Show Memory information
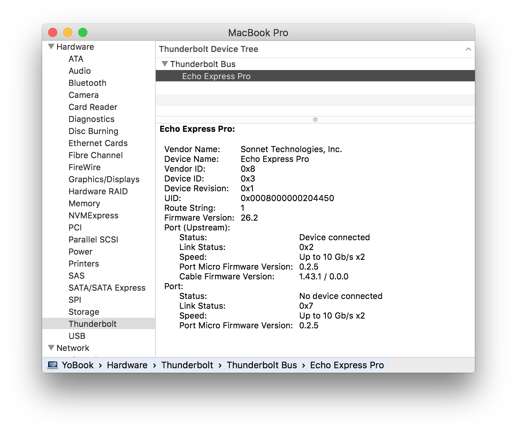Screen dimensions: 517x433 (x=84, y=203)
